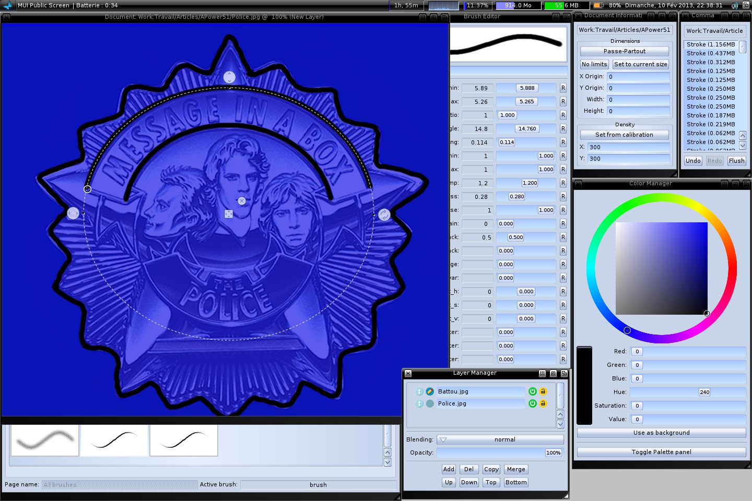
Task: Reset the 14.760 angle parameter with R
Action: click(x=563, y=129)
